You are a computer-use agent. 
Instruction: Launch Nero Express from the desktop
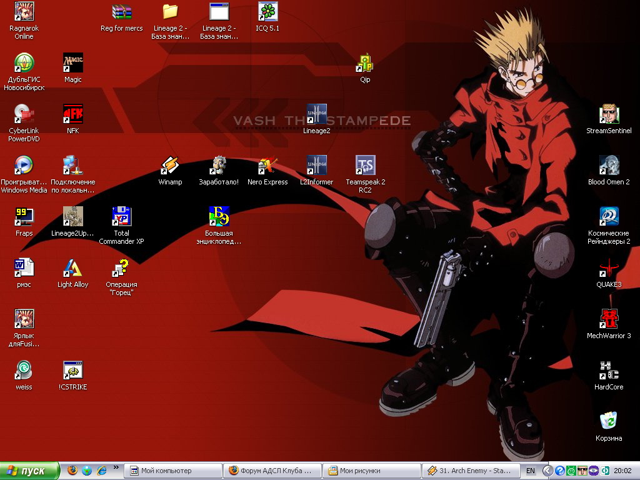coord(267,166)
